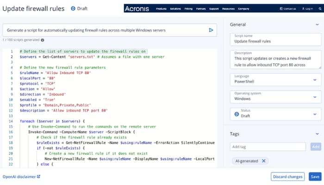Open the Company menu
324x185 pixels.
[x=243, y=9]
